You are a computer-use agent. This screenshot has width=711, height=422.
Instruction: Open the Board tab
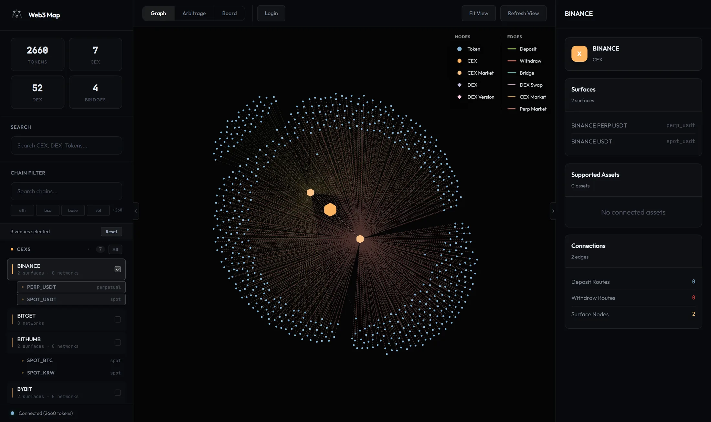[229, 13]
